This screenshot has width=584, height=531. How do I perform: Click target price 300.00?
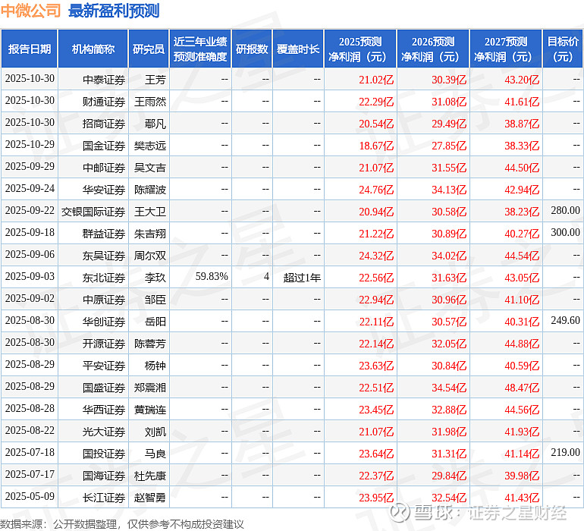(x=565, y=233)
